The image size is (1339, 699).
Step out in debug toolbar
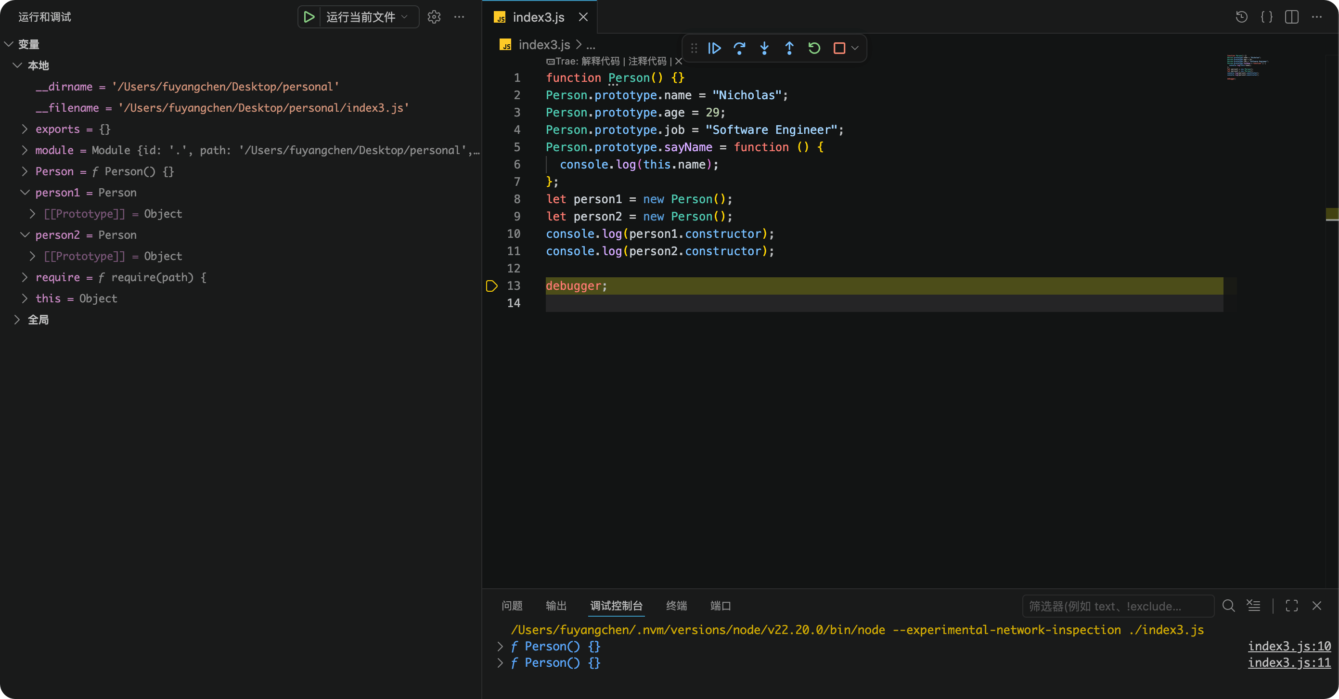789,48
